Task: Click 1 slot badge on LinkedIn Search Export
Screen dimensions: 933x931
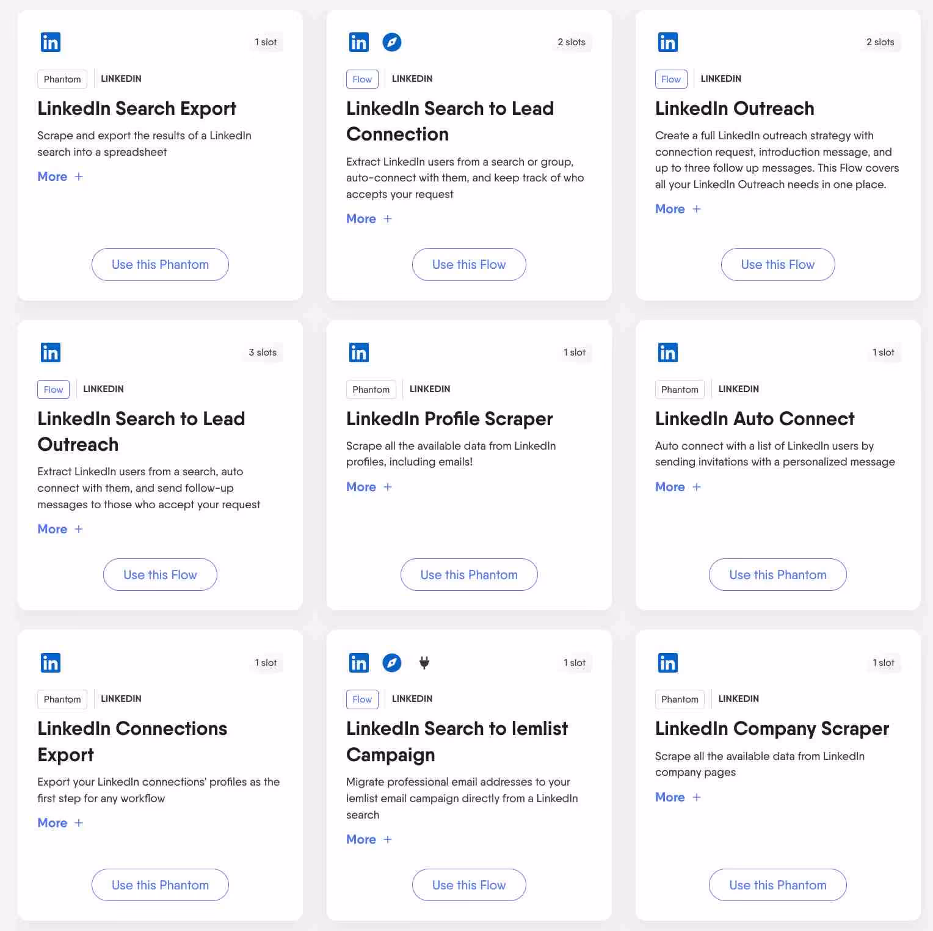Action: coord(266,42)
